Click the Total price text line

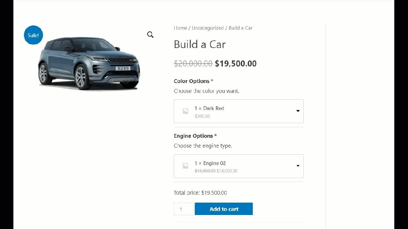pos(200,193)
